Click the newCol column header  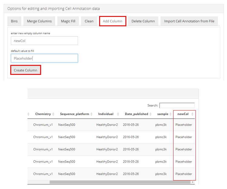183,114
